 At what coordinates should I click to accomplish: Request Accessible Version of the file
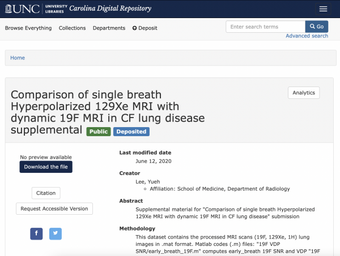pyautogui.click(x=54, y=209)
